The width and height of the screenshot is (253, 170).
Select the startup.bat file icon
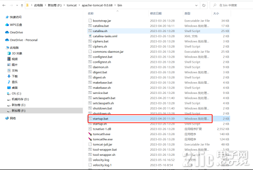(x=90, y=119)
